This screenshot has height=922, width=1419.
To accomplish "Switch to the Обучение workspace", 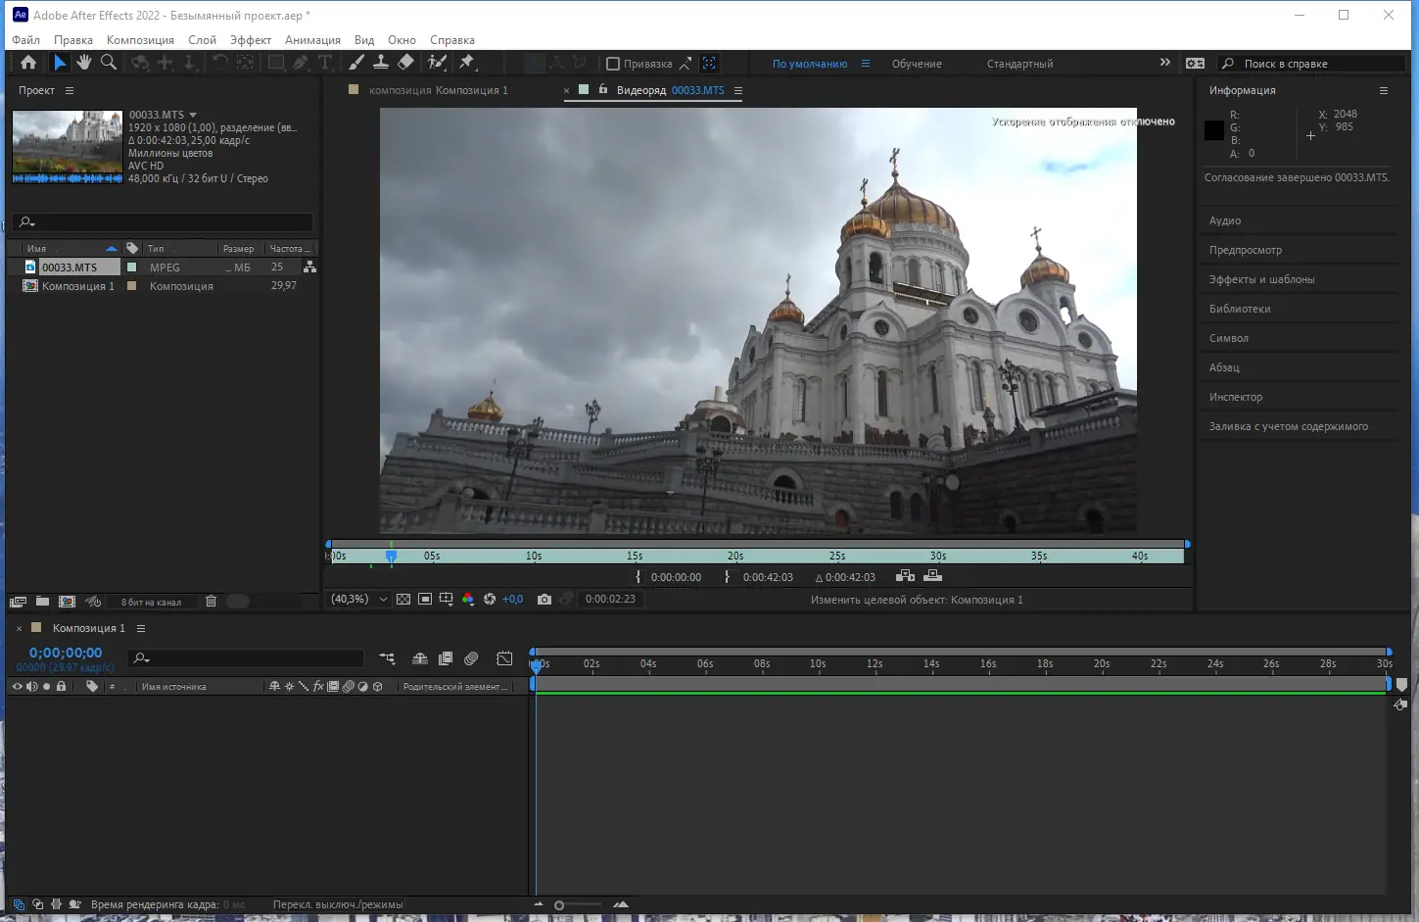I will [917, 64].
